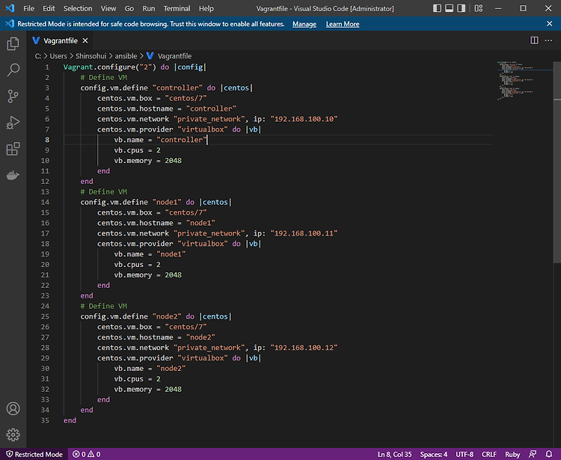Open the Selection menu
The image size is (561, 460).
[78, 8]
